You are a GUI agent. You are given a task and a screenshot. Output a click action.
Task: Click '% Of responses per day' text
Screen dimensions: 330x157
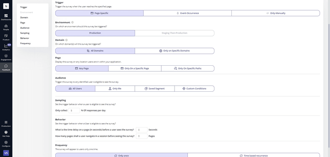point(93,110)
